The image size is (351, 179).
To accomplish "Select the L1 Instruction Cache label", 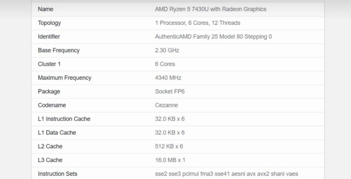I will (64, 119).
